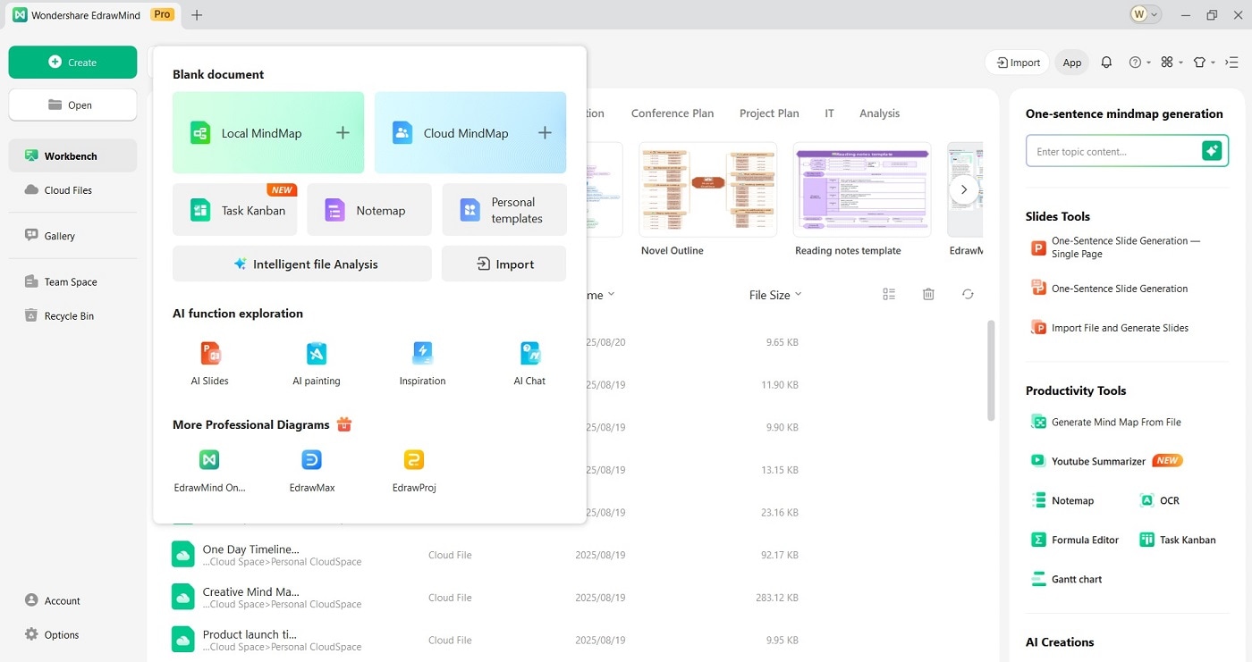Image resolution: width=1252 pixels, height=662 pixels.
Task: Go to Workbench in the sidebar
Action: [72, 155]
